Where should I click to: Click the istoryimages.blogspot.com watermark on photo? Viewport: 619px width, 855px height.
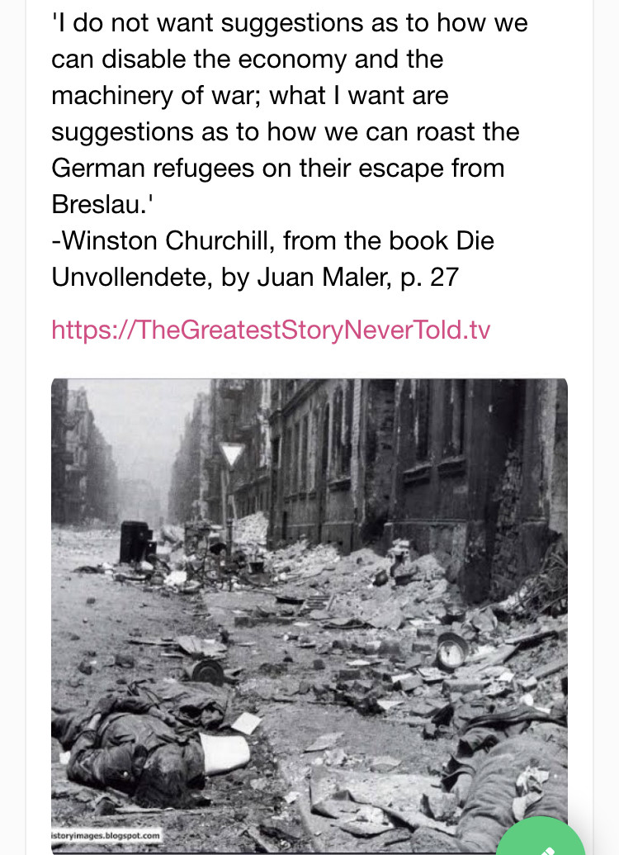(106, 835)
